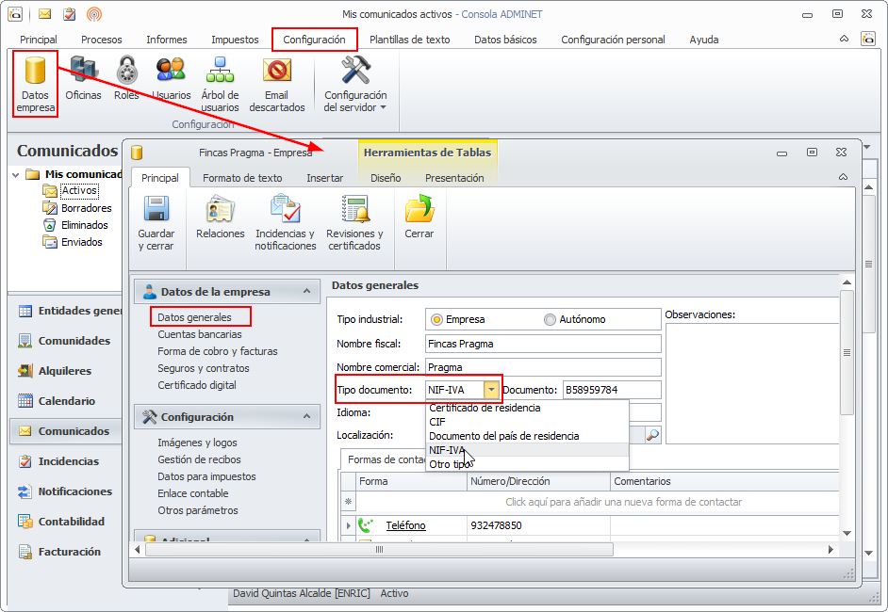This screenshot has height=612, width=888.
Task: Open the Presentación tab
Action: [454, 178]
